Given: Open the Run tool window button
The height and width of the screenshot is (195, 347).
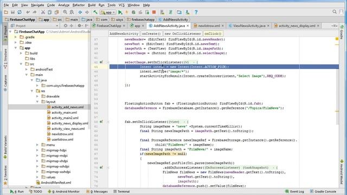Looking at the screenshot, I should tap(17, 191).
